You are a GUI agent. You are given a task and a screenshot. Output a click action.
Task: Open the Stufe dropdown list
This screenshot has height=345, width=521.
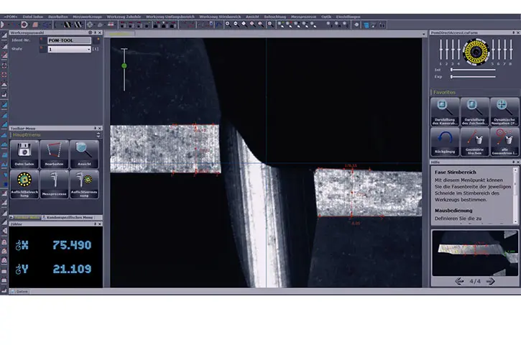pos(88,50)
